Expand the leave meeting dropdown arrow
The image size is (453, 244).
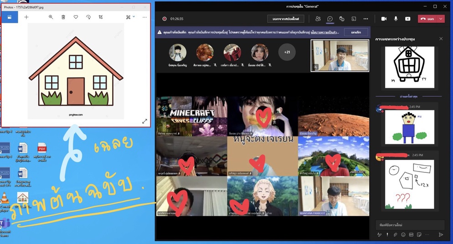click(441, 19)
